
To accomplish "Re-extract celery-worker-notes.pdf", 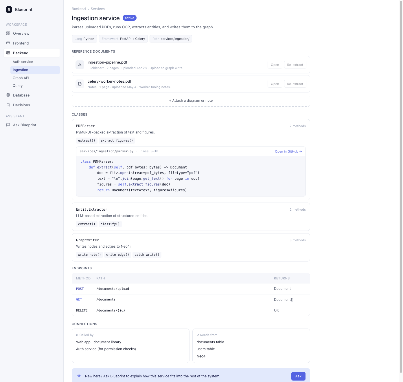I will 295,84.
